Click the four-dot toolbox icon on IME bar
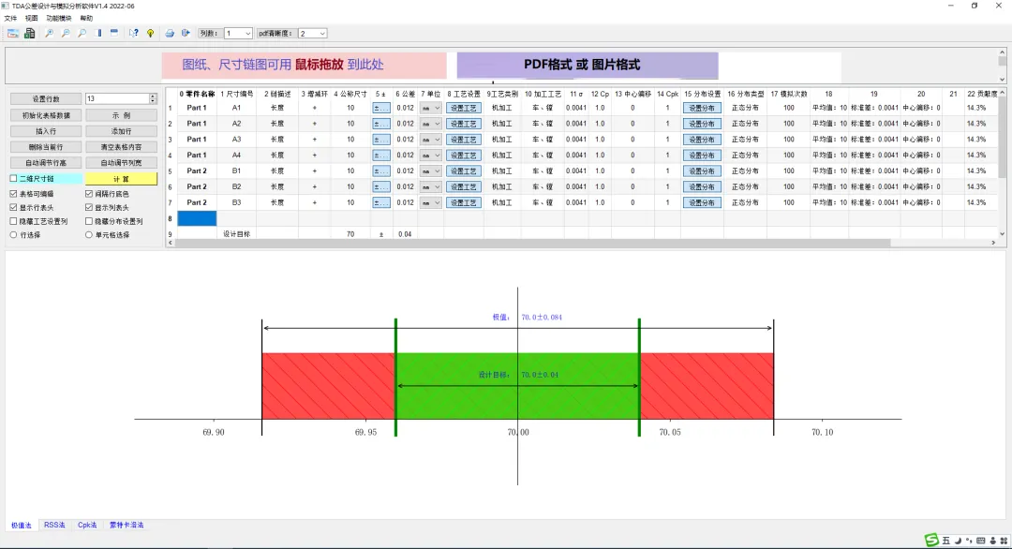 1004,541
